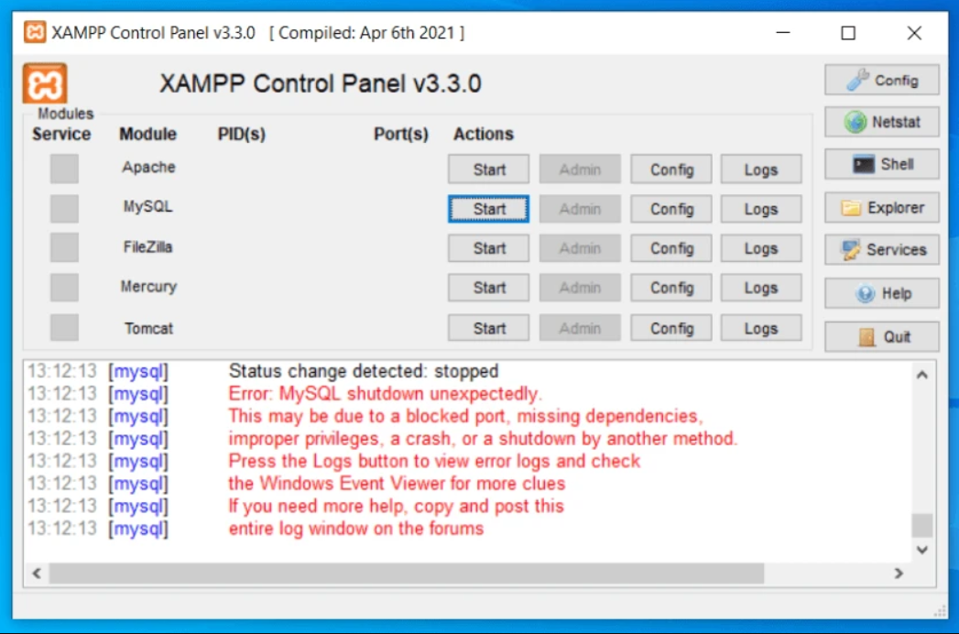The width and height of the screenshot is (959, 634).
Task: Start the Mercury module
Action: click(x=489, y=288)
